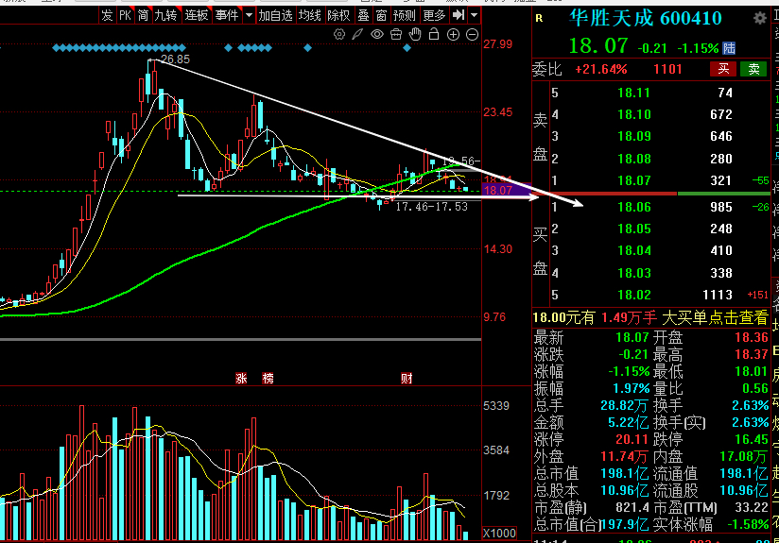Image resolution: width=779 pixels, height=543 pixels.
Task: Select buy level 3 price 18.04
Action: pos(633,250)
